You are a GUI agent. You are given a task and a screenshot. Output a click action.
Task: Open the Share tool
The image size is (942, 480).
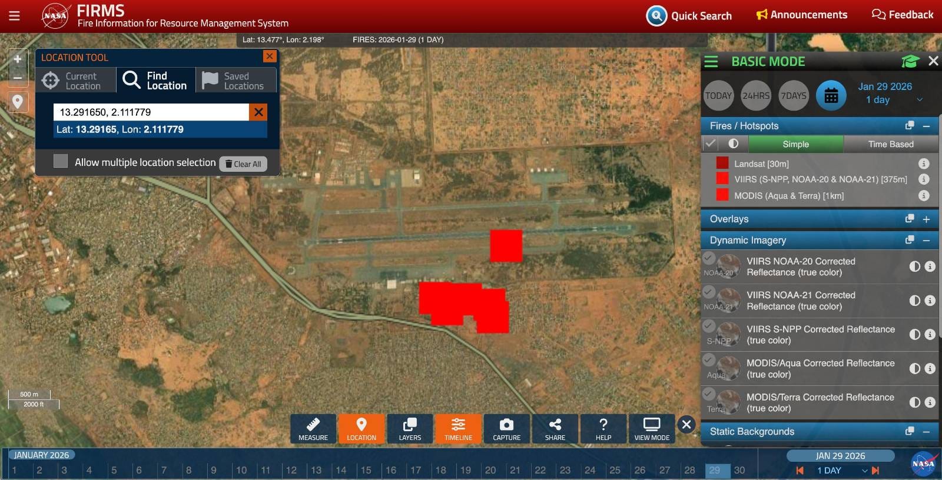pos(555,429)
